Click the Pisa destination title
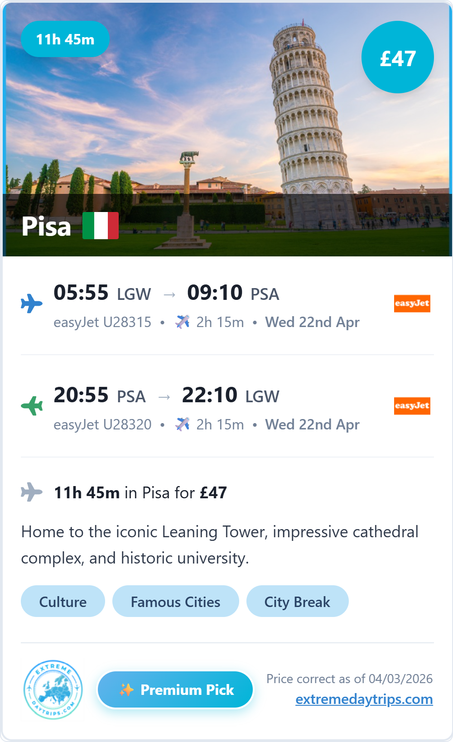Screen dimensions: 453x742 (x=47, y=226)
